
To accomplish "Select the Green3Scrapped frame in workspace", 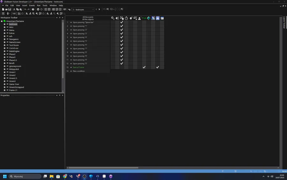I will pos(17,87).
